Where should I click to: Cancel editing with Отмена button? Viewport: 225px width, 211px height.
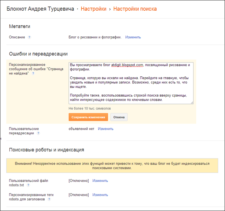(119, 117)
